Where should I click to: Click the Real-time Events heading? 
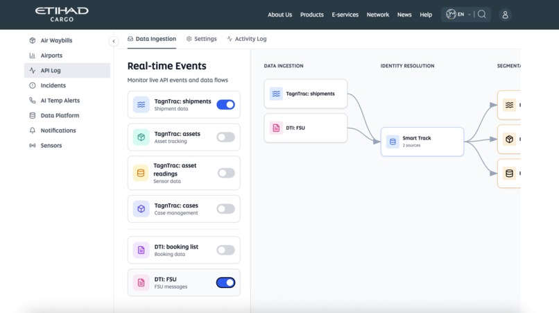167,66
